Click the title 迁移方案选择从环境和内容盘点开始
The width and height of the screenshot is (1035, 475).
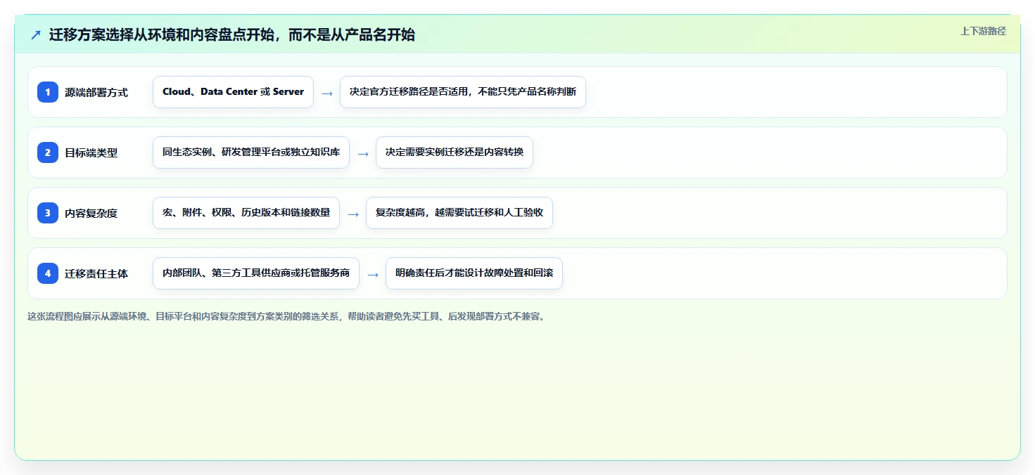[231, 35]
